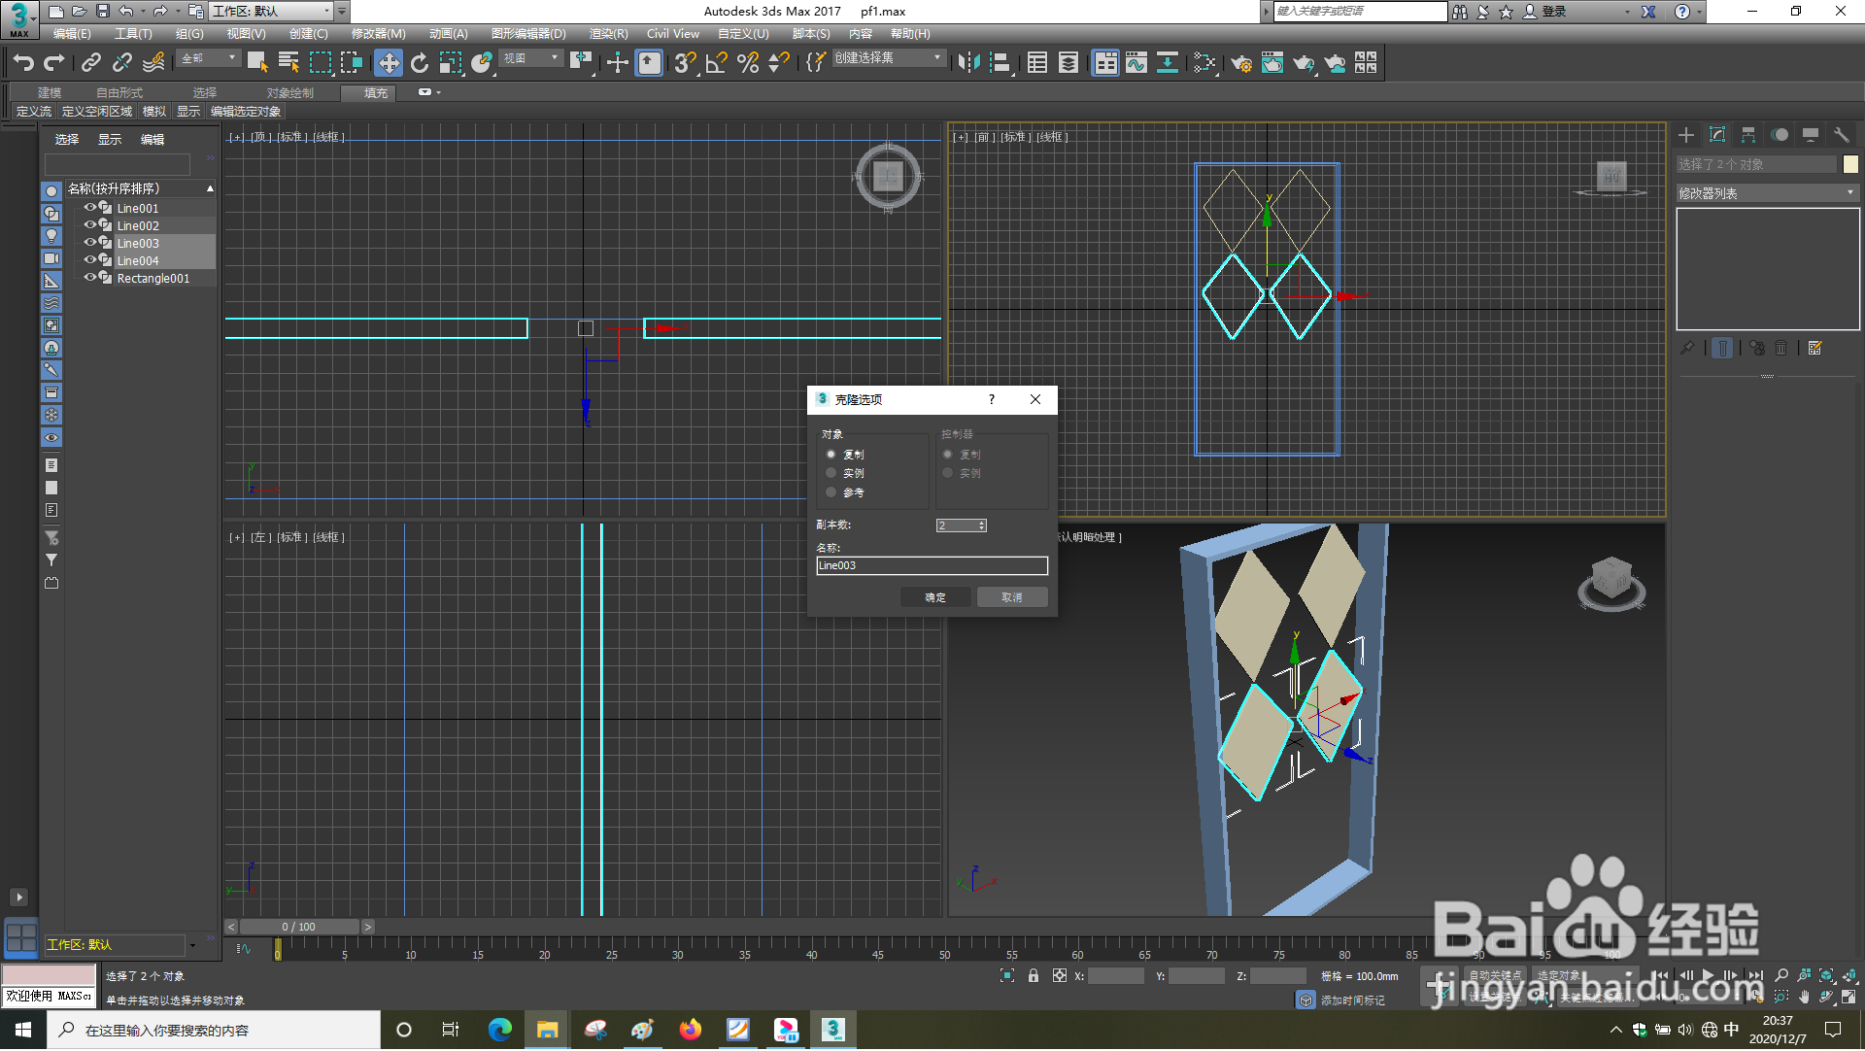Select the Move tool in toolbar

pyautogui.click(x=389, y=63)
